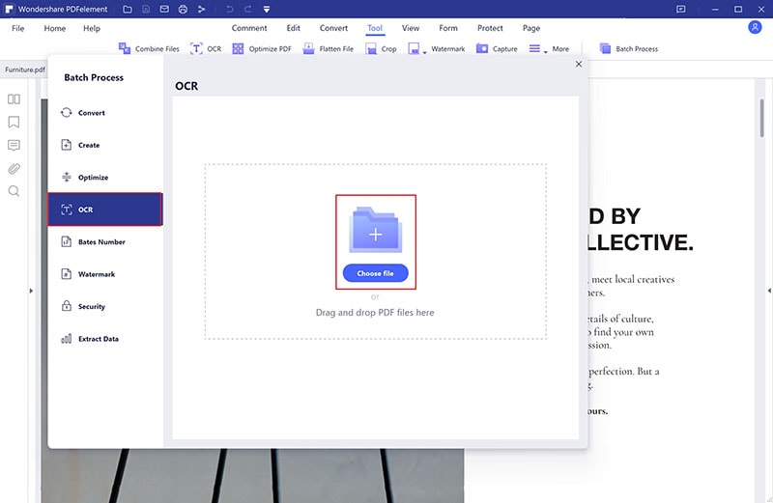Image resolution: width=773 pixels, height=503 pixels.
Task: Open the search sidebar panel
Action: [14, 191]
